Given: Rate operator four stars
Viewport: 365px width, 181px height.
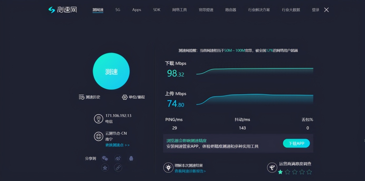Looking at the screenshot, I should click(x=302, y=172).
